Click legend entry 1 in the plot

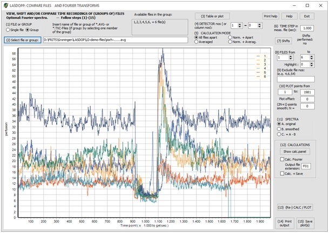tap(261, 56)
